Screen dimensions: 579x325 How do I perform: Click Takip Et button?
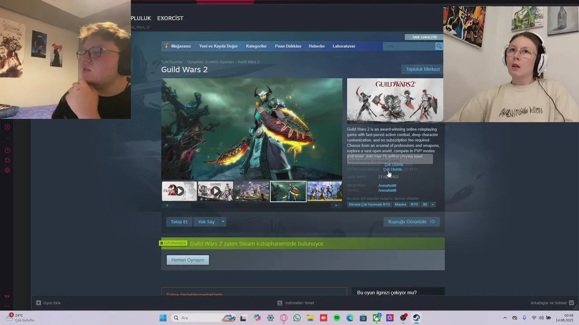click(179, 222)
